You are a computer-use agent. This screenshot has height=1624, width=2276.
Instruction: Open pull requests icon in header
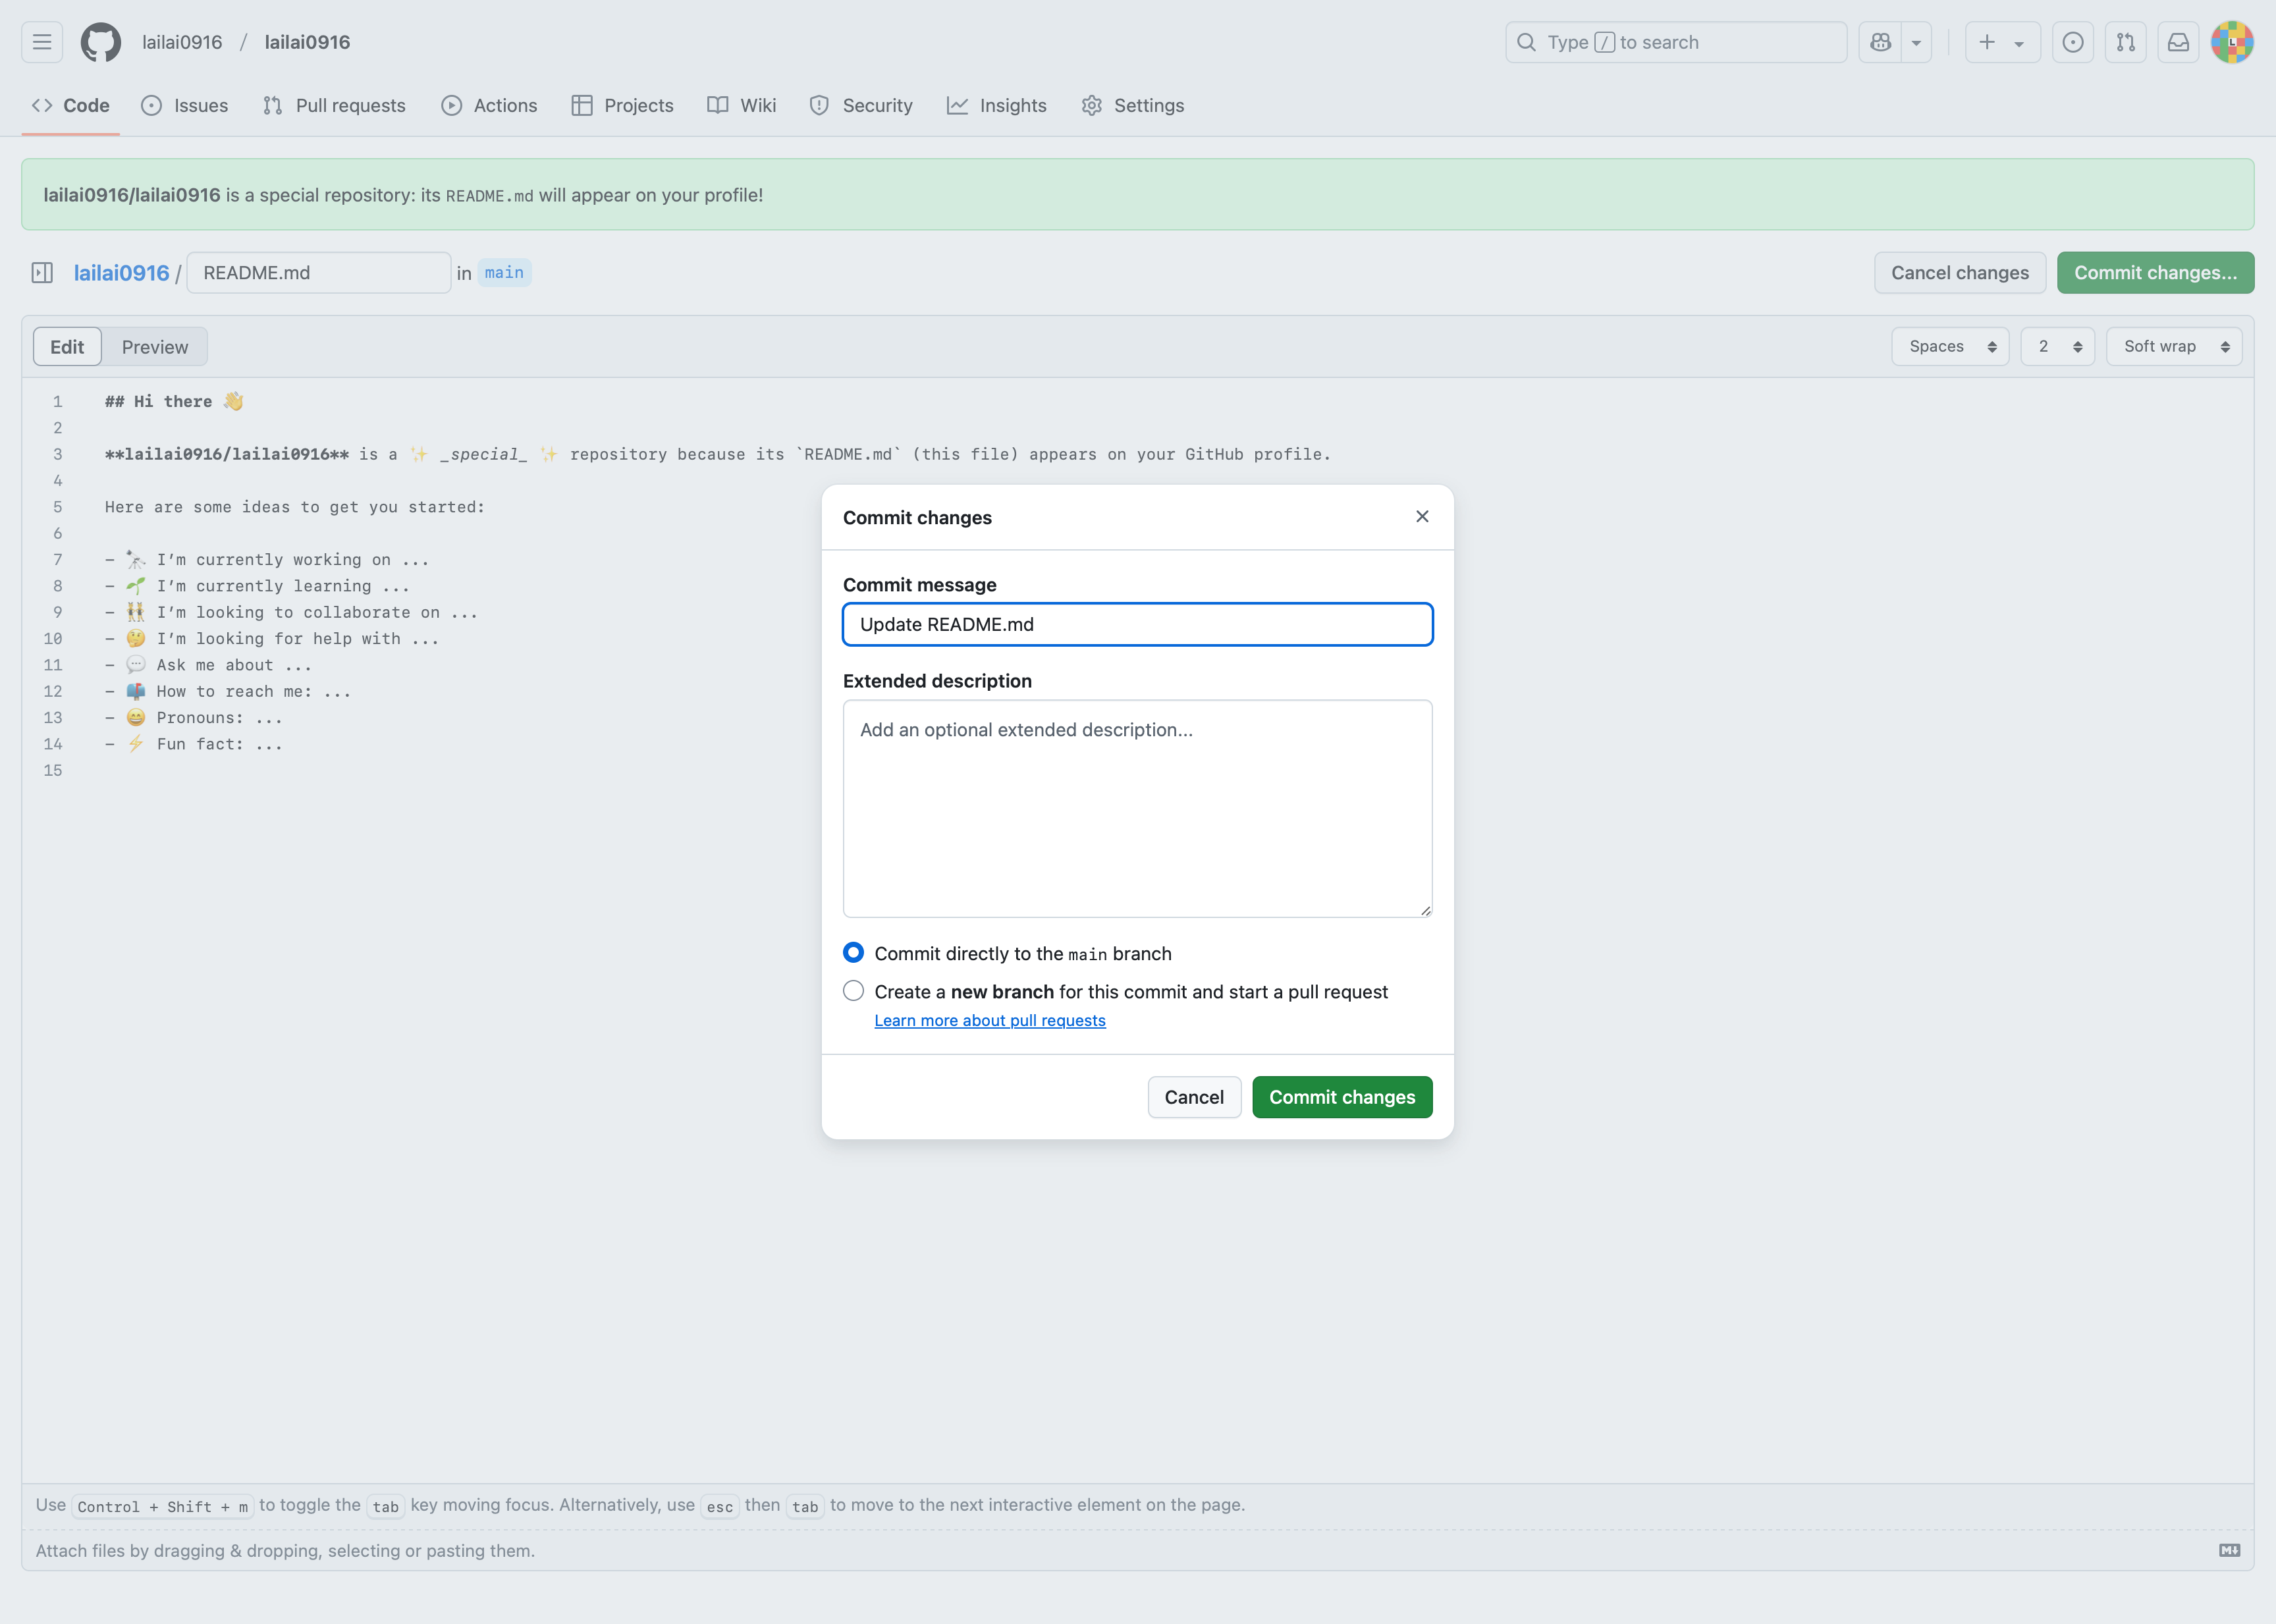[x=2125, y=42]
